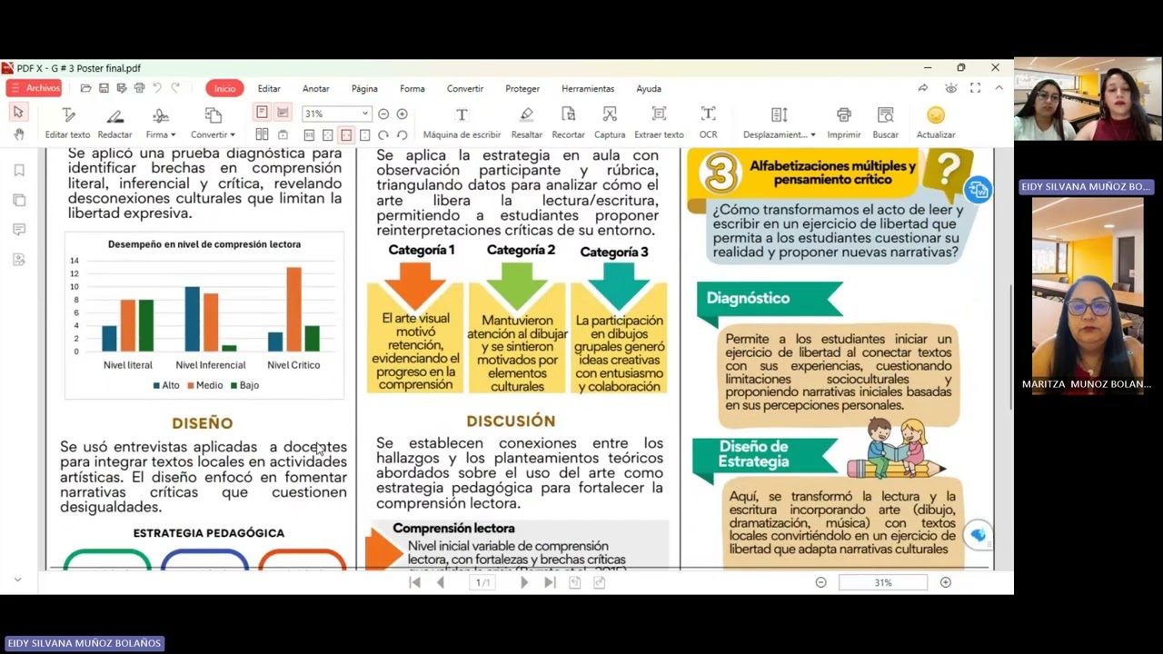1163x654 pixels.
Task: Open the Forma tab
Action: 413,88
